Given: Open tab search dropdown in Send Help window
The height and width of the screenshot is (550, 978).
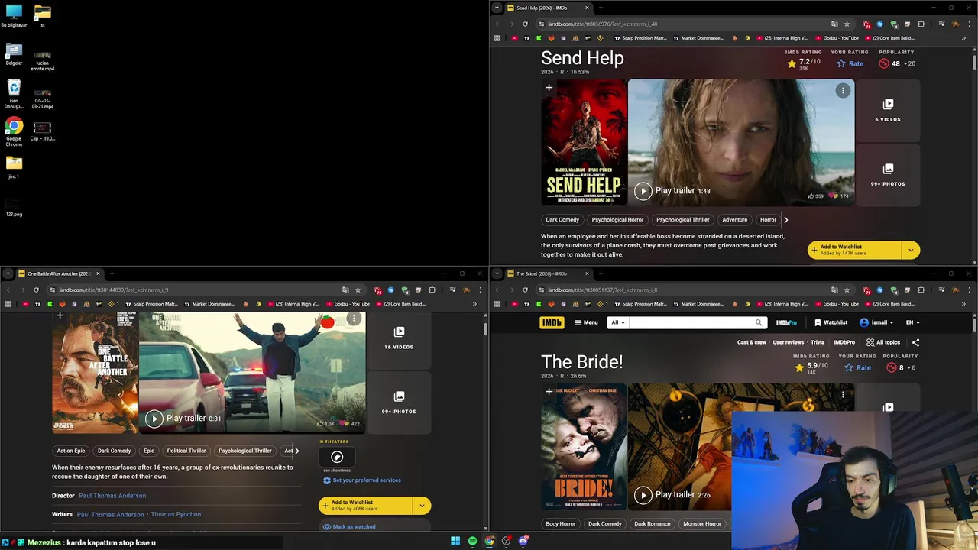Looking at the screenshot, I should [x=497, y=8].
